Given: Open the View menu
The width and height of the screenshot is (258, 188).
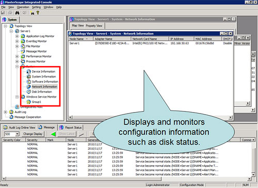Looking at the screenshot, I should point(11,7).
